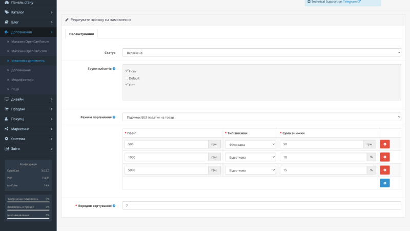The image size is (410, 231).
Task: Click the Замовлень в процесі progress bar
Action: 28,210
